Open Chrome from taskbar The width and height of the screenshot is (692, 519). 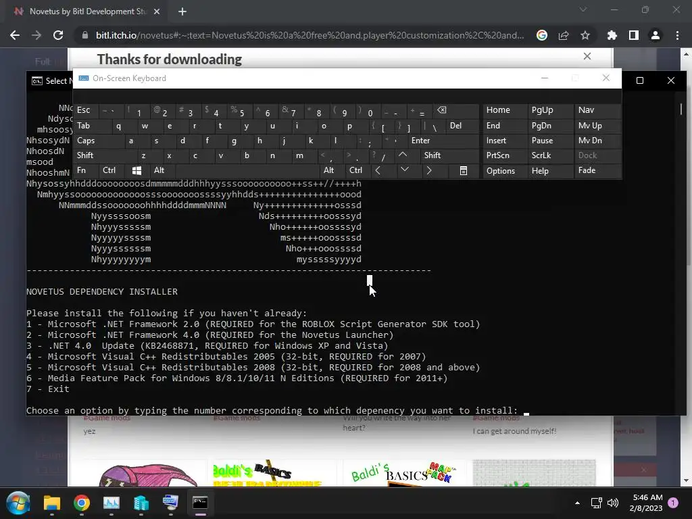[x=82, y=503]
